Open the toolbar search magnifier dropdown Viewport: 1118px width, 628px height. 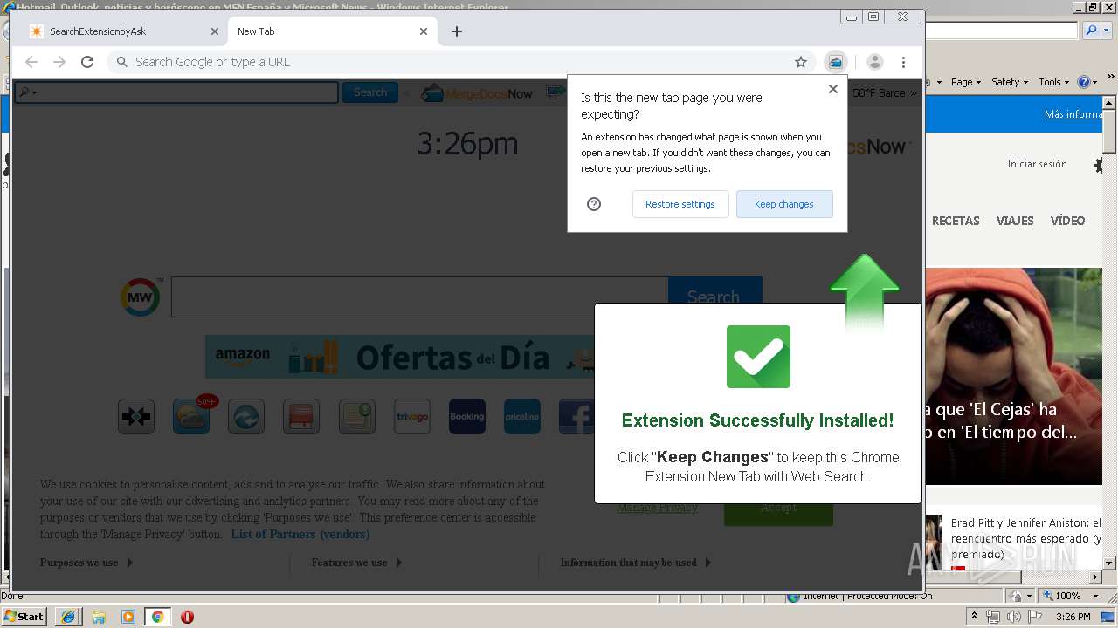[x=28, y=92]
